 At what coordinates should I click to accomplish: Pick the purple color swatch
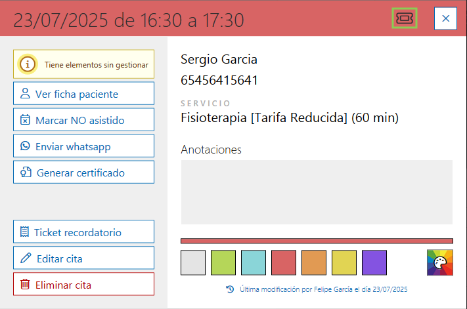pyautogui.click(x=374, y=262)
